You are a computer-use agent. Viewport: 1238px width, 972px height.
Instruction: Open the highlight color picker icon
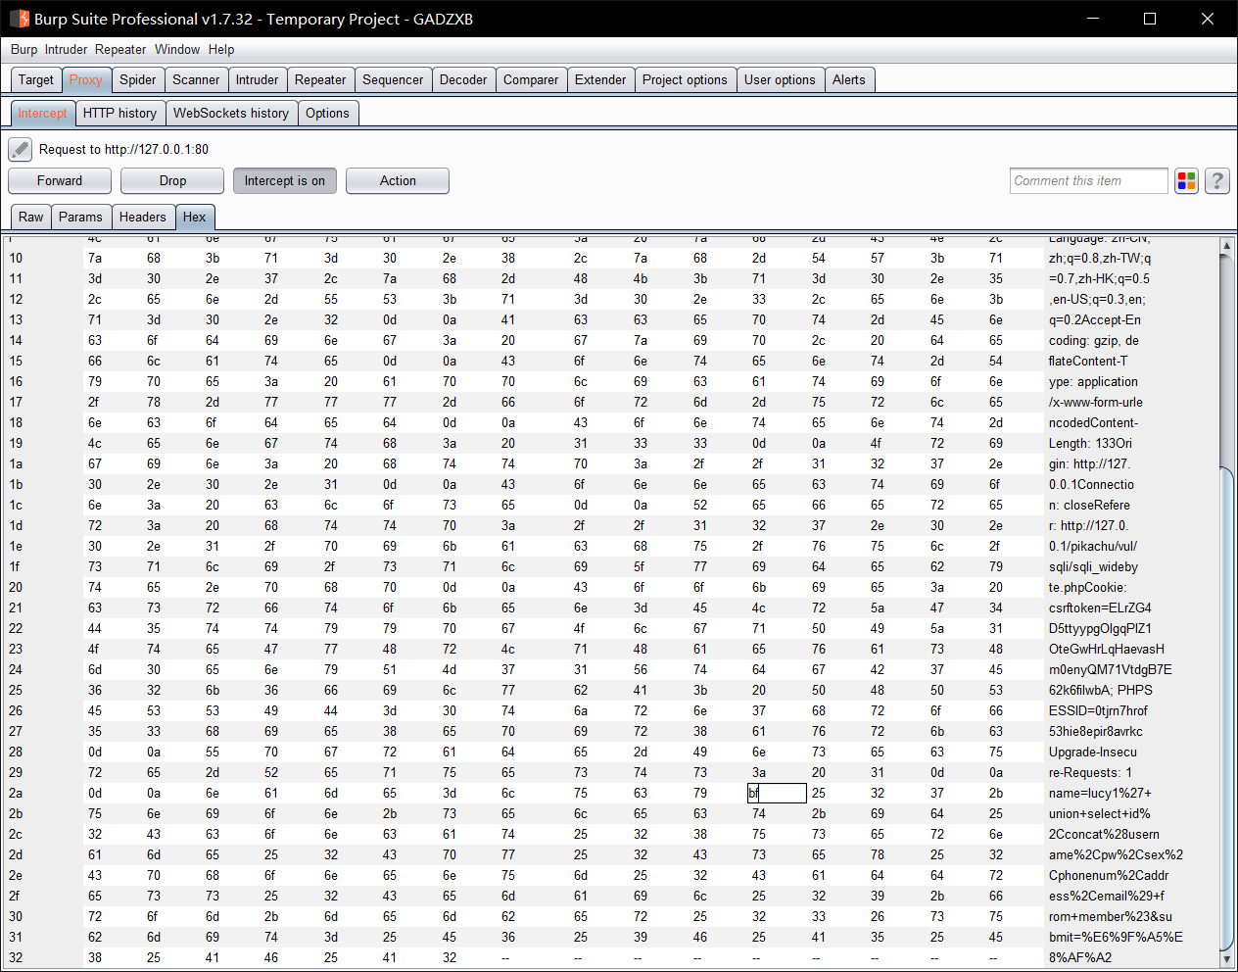[x=1187, y=180]
